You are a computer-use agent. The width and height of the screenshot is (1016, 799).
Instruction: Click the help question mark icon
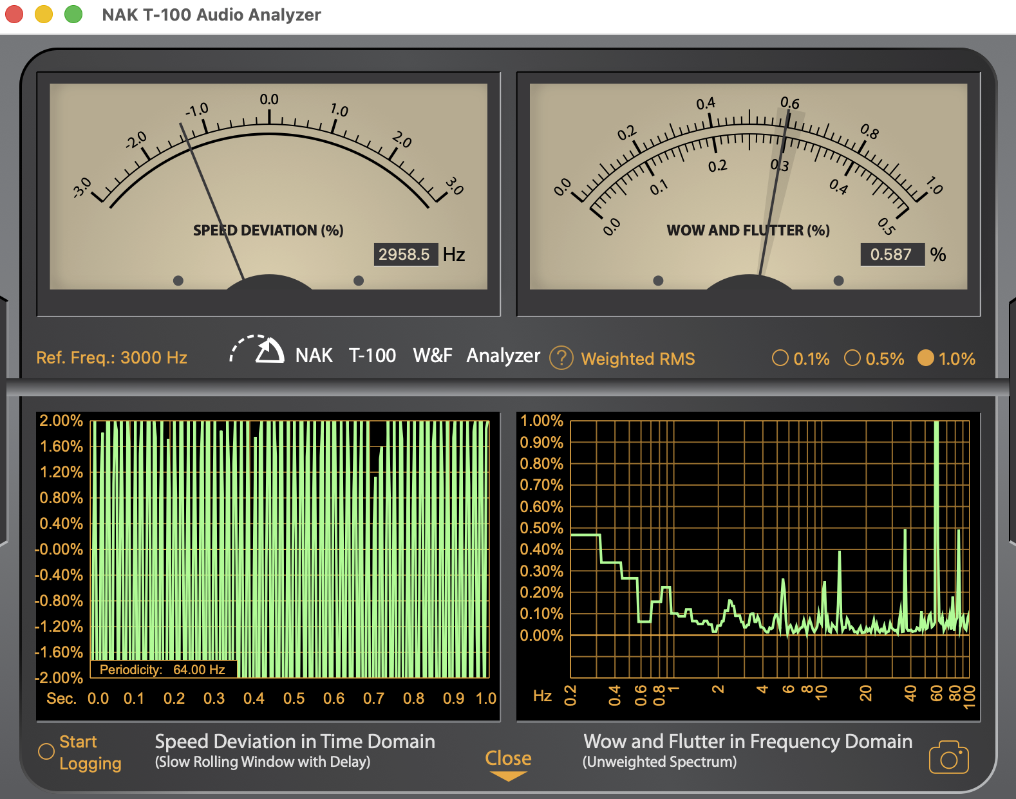[561, 358]
